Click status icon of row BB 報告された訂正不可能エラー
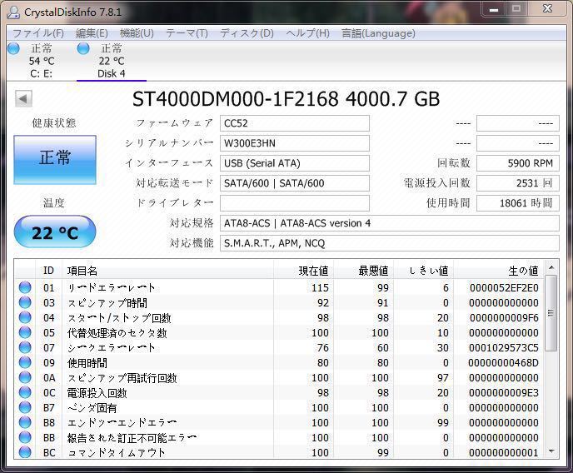The width and height of the screenshot is (573, 473). (25, 437)
